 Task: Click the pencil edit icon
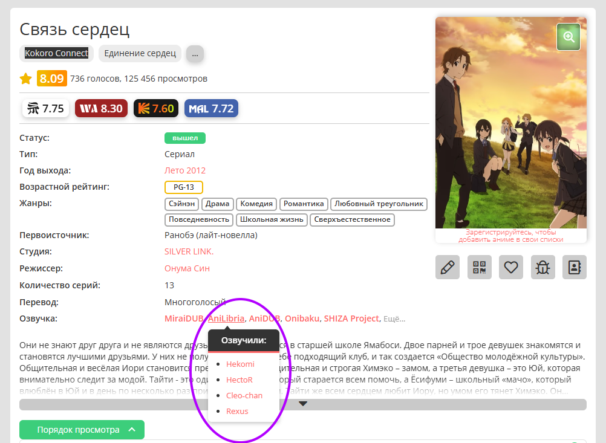pos(448,267)
